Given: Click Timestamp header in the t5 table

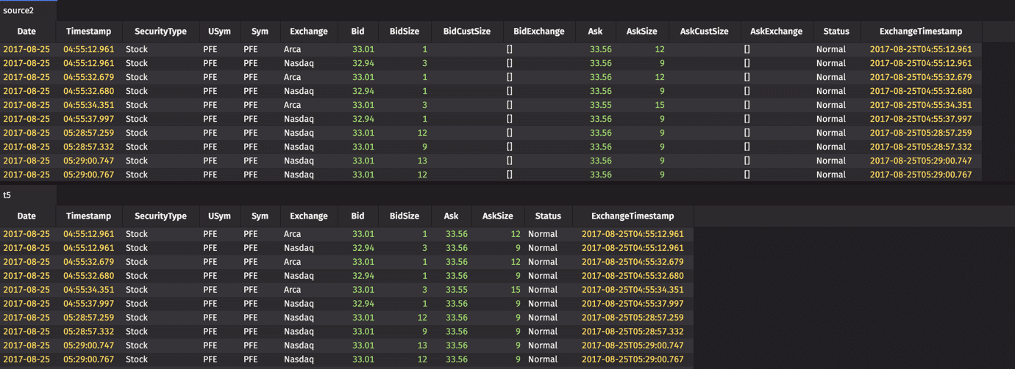Looking at the screenshot, I should tap(88, 216).
